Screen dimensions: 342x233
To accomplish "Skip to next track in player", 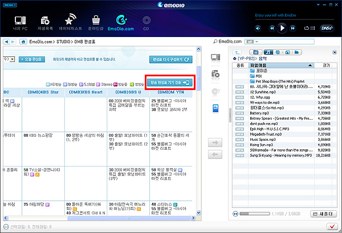I will [292, 28].
